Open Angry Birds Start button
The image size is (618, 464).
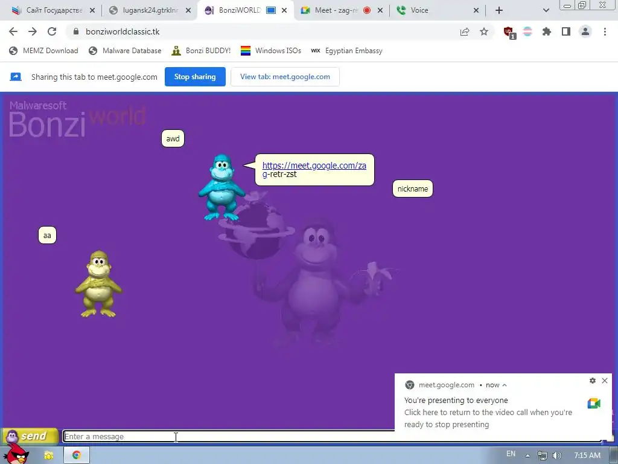pos(15,454)
